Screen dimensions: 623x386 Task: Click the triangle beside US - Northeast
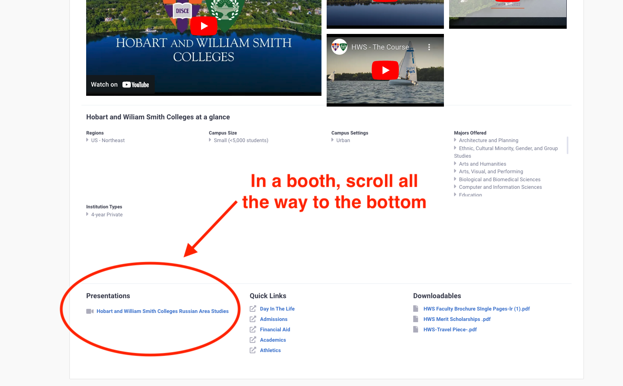[x=87, y=140]
